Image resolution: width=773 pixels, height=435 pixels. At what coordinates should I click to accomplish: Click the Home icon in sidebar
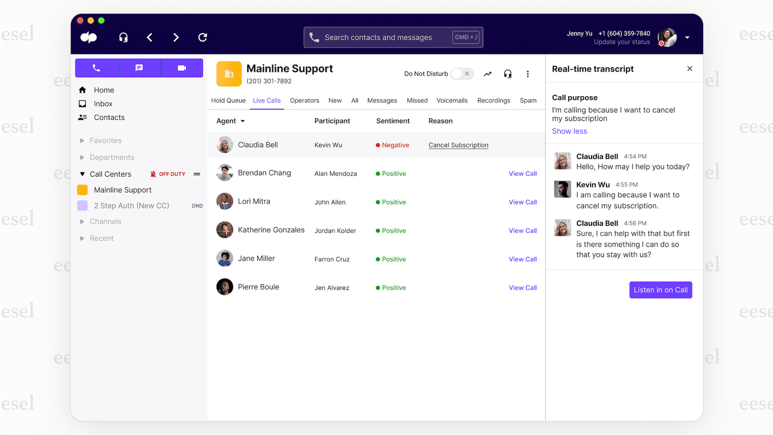tap(82, 90)
